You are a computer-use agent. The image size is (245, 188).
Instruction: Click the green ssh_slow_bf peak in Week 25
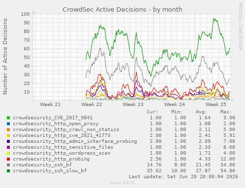(214, 19)
